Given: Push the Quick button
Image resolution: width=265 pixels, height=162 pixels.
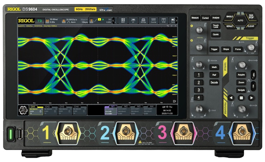Looking at the screenshot, I should tap(216, 35).
